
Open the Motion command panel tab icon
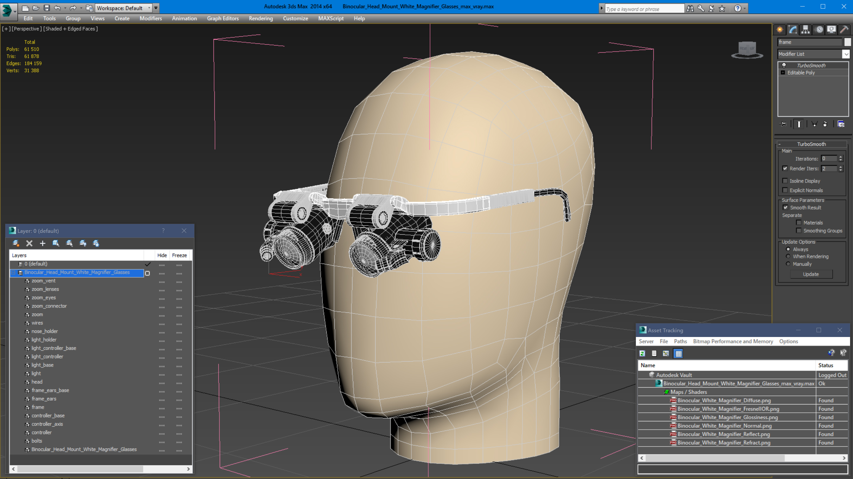[819, 30]
